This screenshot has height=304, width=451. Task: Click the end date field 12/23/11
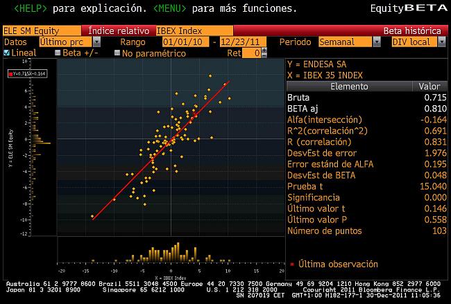[x=243, y=42]
